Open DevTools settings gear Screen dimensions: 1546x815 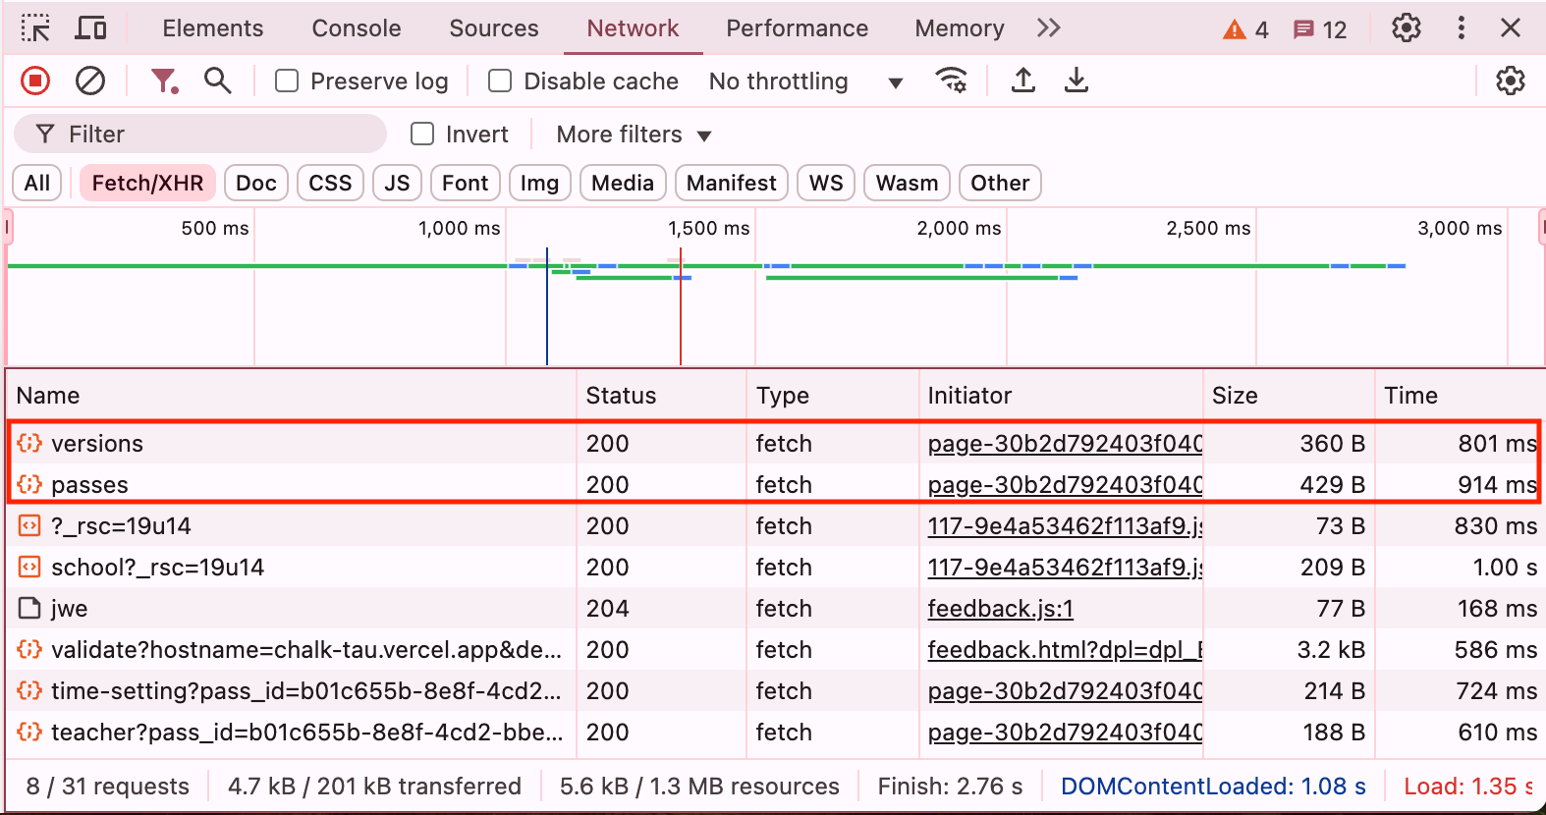[x=1407, y=28]
